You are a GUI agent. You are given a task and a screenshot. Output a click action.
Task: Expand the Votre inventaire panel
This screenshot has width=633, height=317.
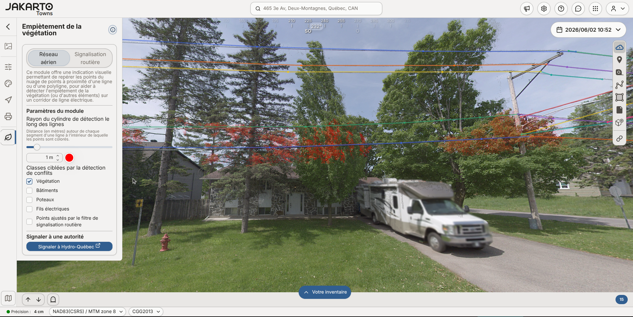(x=325, y=292)
